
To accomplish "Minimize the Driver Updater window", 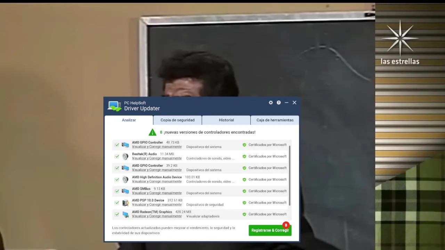I will 286,102.
